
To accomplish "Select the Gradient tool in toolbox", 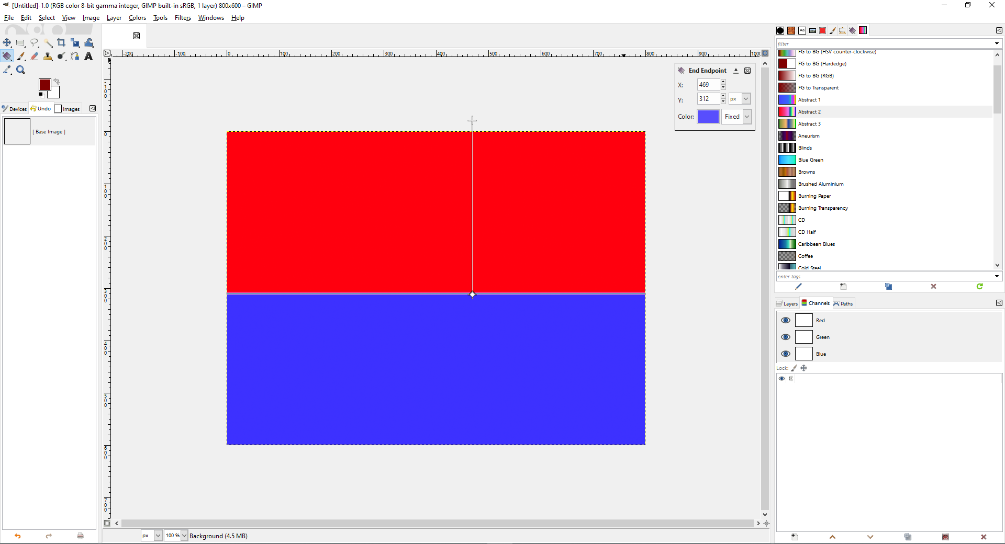I will 7,56.
